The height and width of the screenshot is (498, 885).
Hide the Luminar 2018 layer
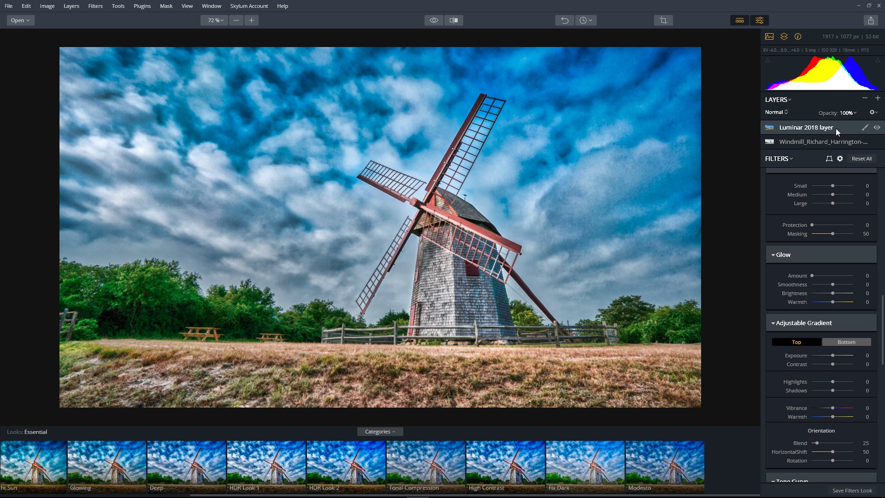877,128
